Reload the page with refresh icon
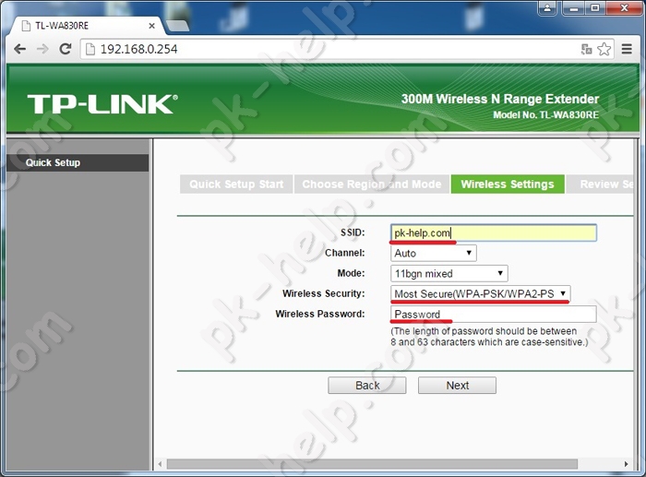646x477 pixels. [66, 49]
